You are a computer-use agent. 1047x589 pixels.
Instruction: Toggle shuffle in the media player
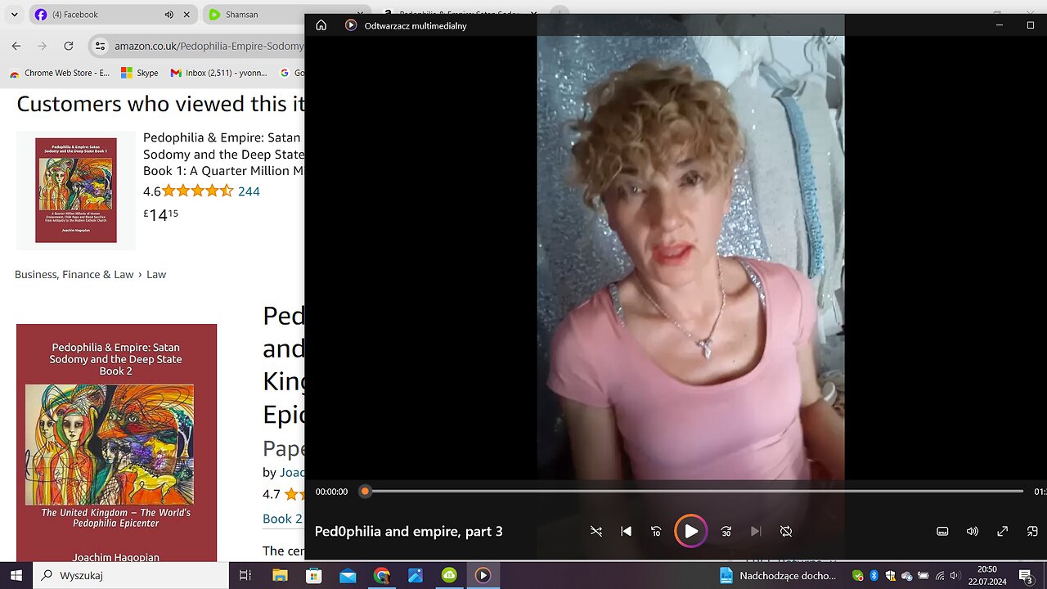(x=596, y=531)
